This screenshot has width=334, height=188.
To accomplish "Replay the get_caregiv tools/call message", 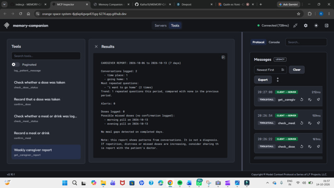I will [302, 100].
